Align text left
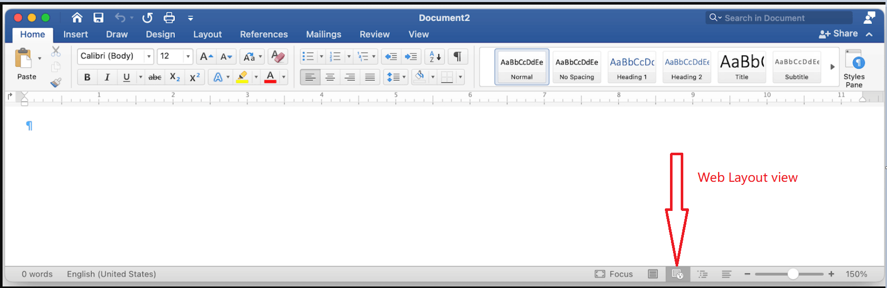The height and width of the screenshot is (288, 887). tap(310, 77)
